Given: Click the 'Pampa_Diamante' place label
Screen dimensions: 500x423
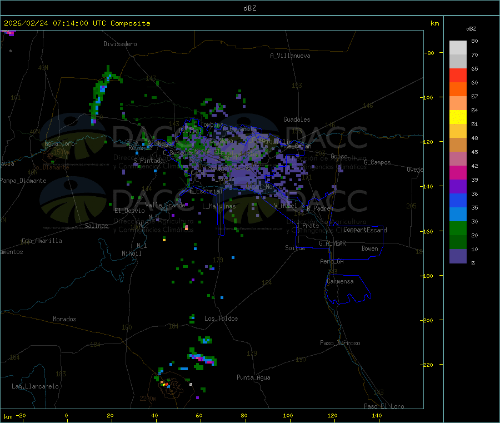Looking at the screenshot, I should tap(23, 181).
